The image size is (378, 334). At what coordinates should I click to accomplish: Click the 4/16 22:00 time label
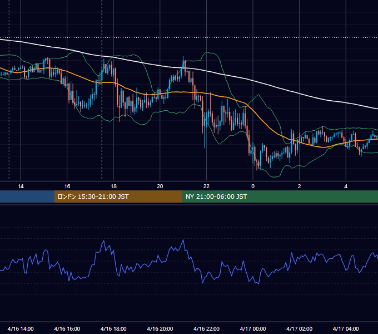206,328
